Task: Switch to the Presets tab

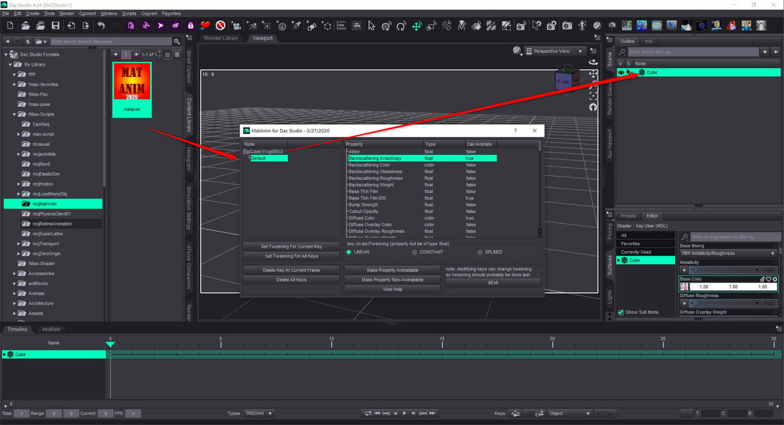Action: (x=628, y=216)
